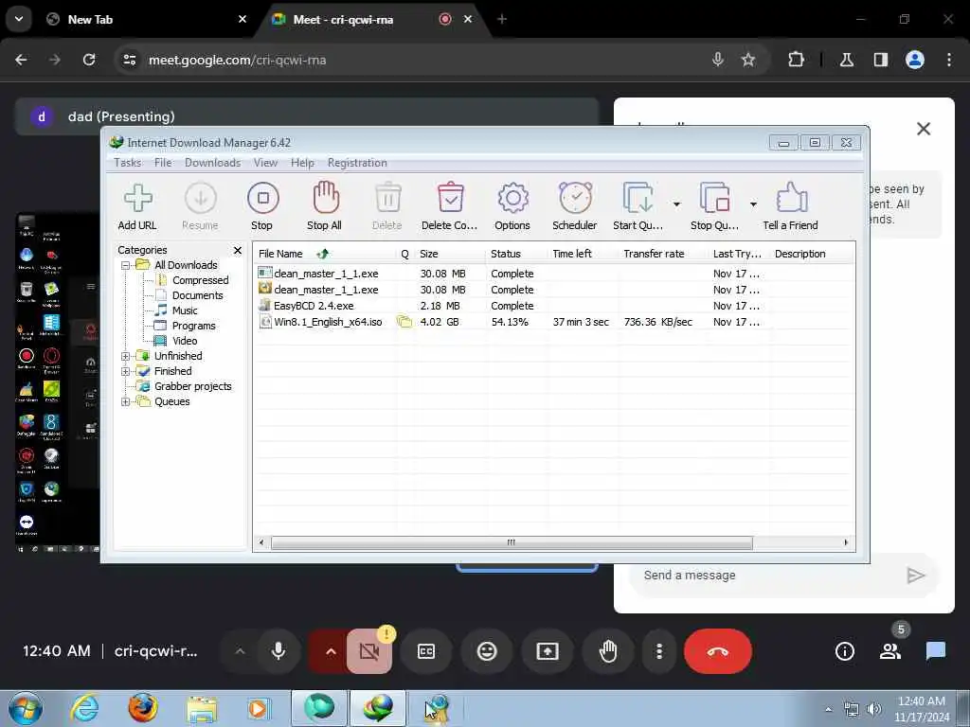Open the View menu
The height and width of the screenshot is (727, 970).
pyautogui.click(x=265, y=163)
